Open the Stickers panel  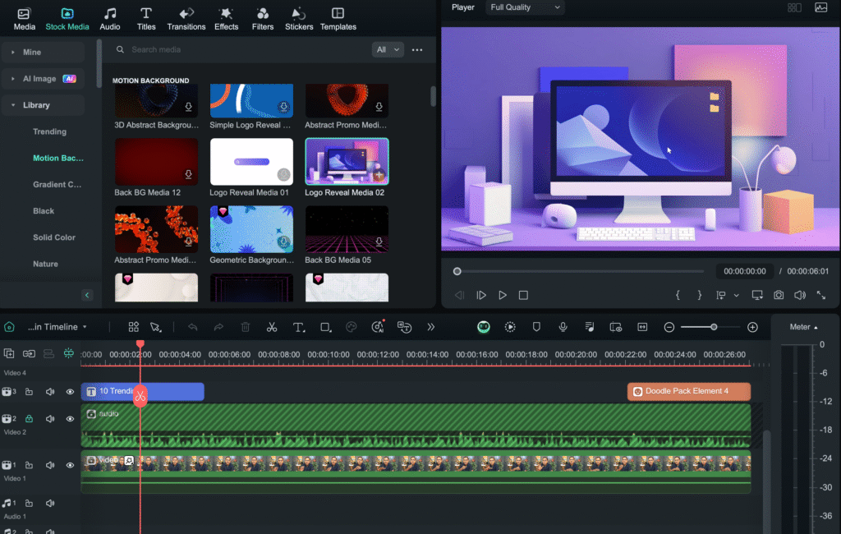coord(299,19)
